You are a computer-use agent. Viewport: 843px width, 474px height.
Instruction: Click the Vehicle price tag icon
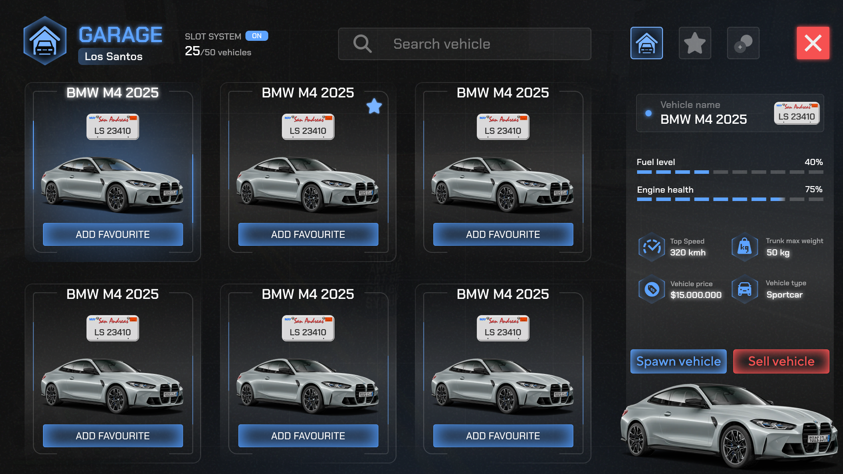click(x=652, y=289)
